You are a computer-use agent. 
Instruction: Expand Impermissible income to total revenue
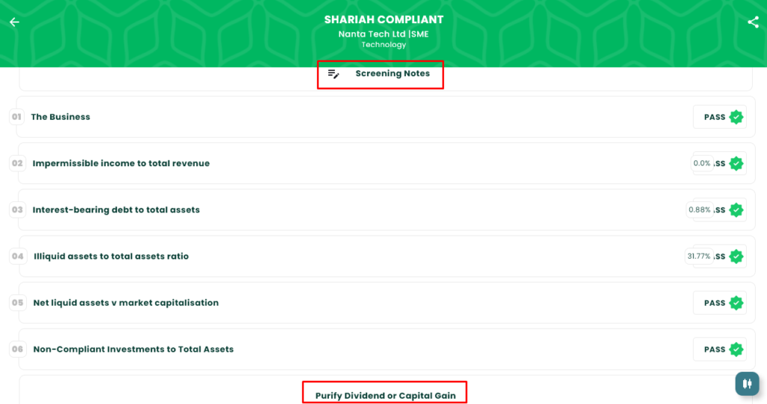[x=121, y=163]
